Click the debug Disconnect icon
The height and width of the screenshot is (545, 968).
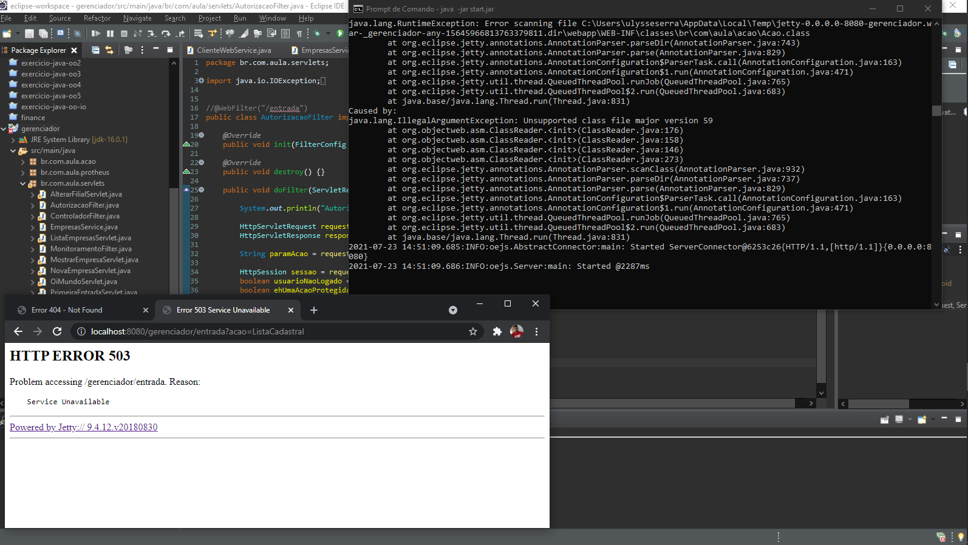138,33
